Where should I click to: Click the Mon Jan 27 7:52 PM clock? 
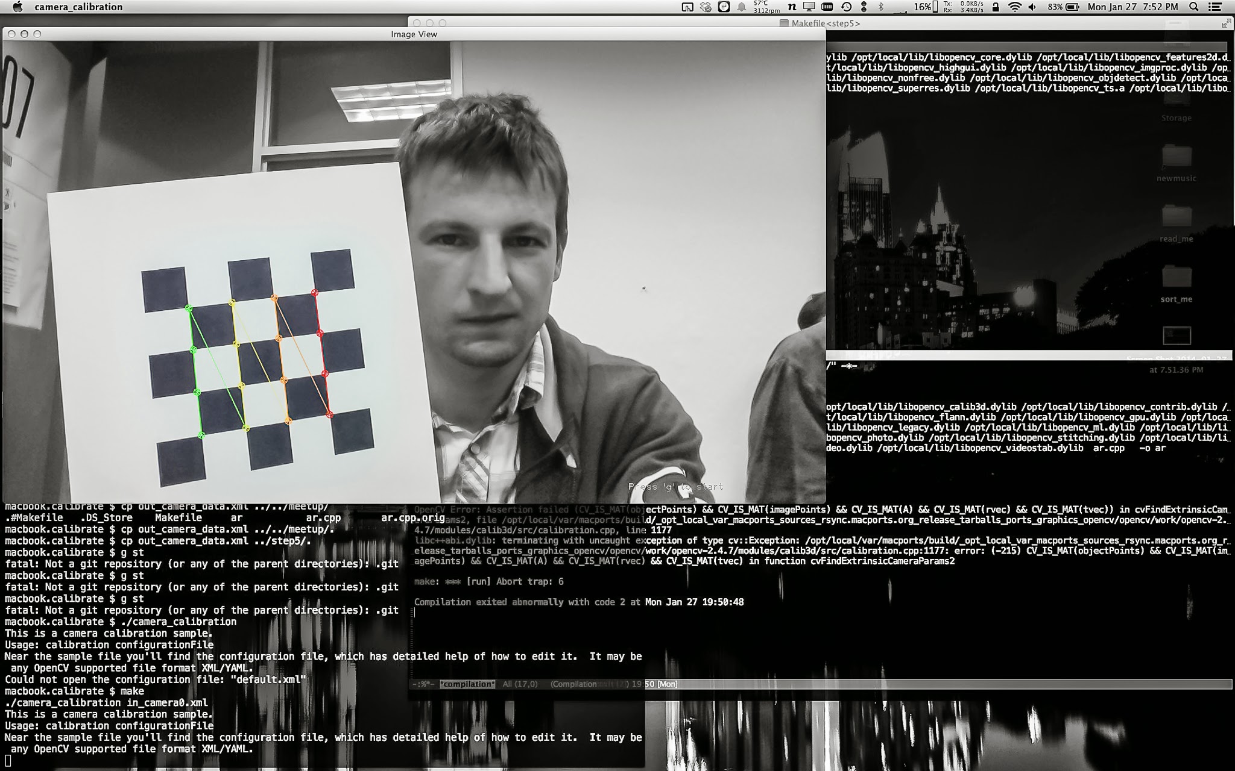[1132, 7]
